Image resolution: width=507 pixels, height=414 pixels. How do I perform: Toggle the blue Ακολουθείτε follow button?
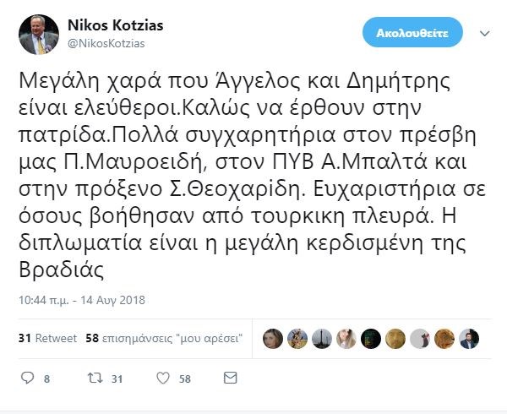[x=413, y=33]
